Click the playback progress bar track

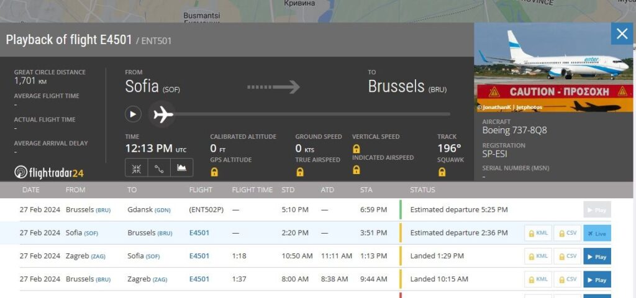click(311, 114)
